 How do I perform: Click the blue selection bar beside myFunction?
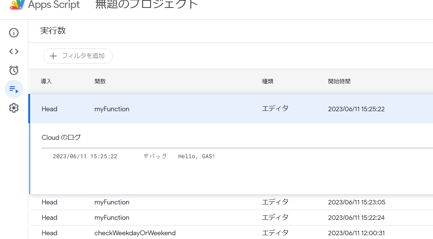coord(30,109)
